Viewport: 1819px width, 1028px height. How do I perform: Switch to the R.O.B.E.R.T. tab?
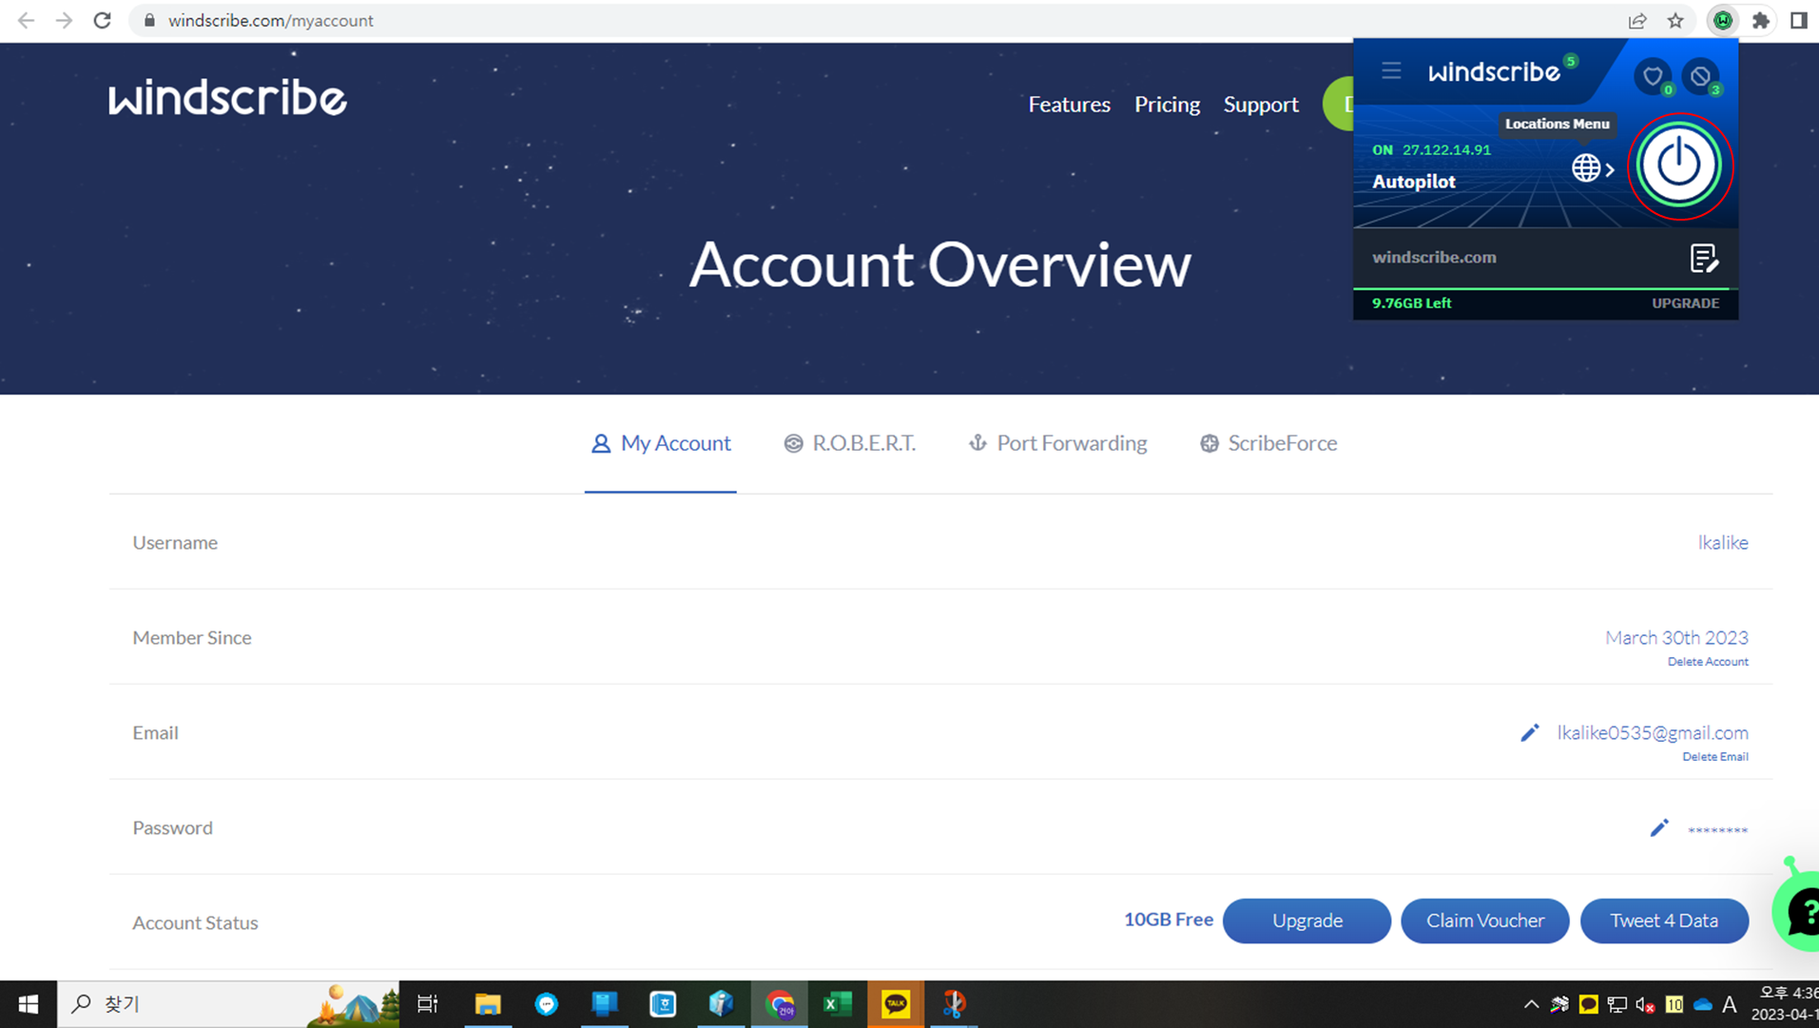tap(849, 443)
